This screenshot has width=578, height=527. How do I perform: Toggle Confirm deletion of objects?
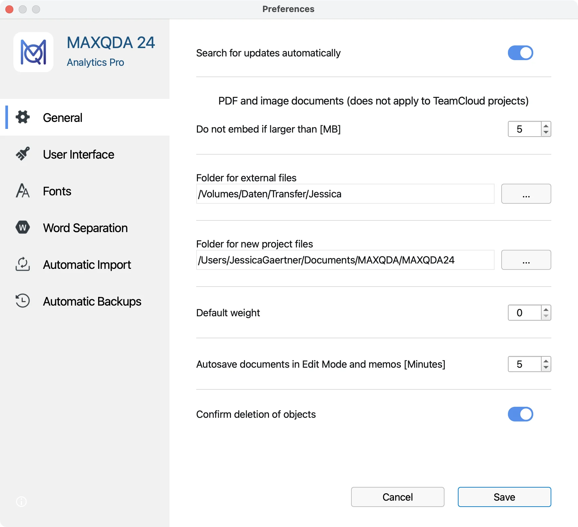pos(520,414)
